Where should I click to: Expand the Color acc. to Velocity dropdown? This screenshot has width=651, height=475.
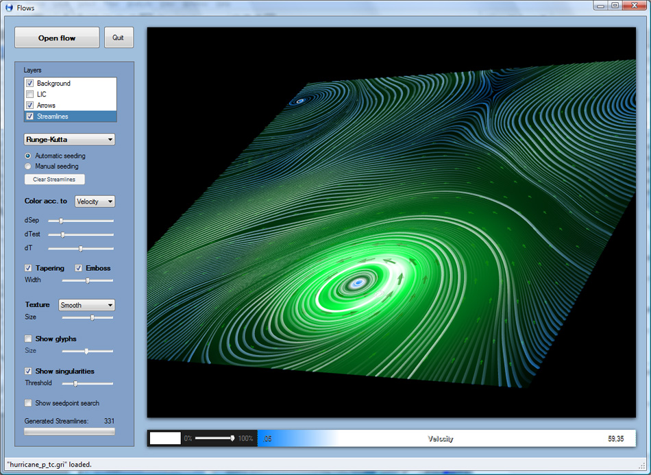pyautogui.click(x=95, y=202)
